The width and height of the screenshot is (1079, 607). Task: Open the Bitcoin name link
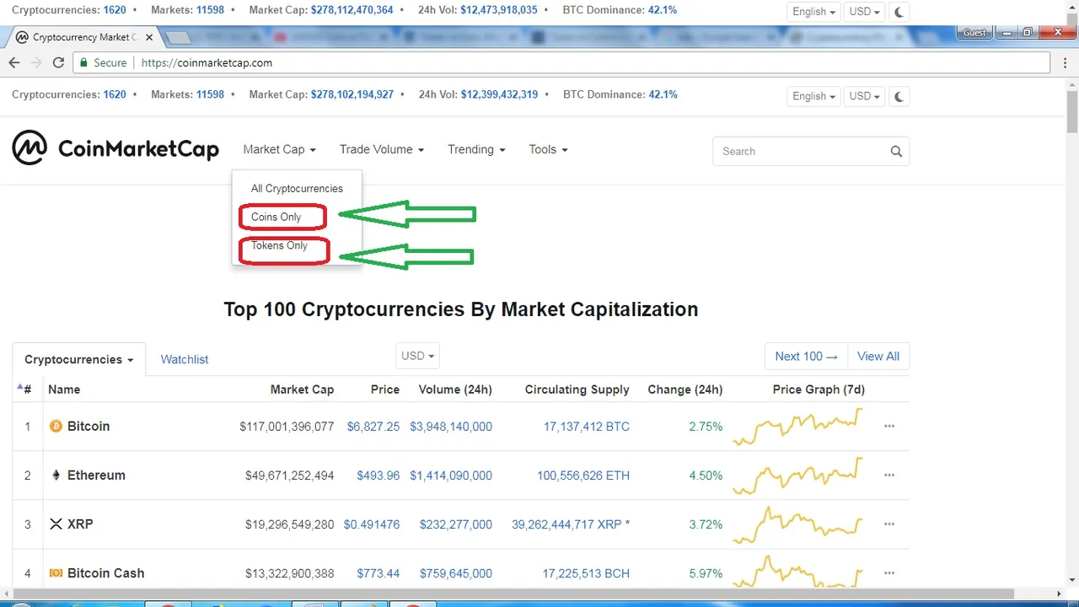89,427
